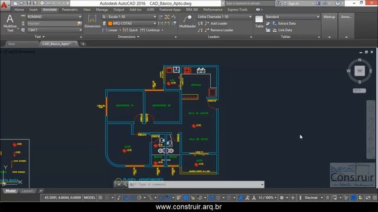The image size is (378, 212).
Task: Open the Extract Data tool
Action: click(x=284, y=24)
